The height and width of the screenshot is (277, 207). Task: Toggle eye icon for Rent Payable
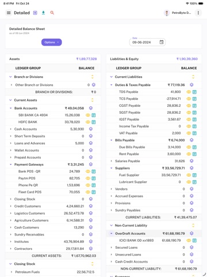coord(189,154)
